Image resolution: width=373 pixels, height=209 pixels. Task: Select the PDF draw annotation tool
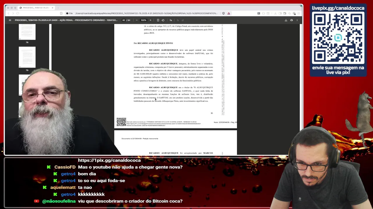[x=171, y=20]
